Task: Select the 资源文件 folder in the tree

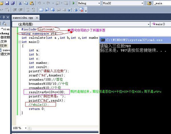Action: pos(5,54)
